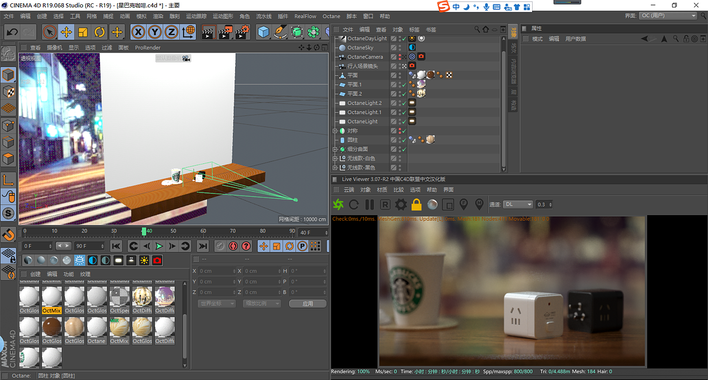Open the interface layout dropdown OC (用户)
The image size is (708, 380).
tap(668, 16)
